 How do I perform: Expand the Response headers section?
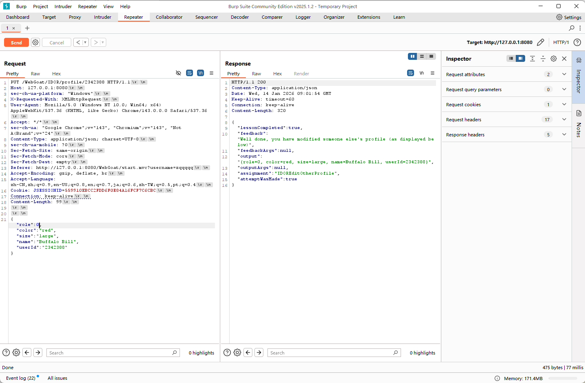[564, 135]
